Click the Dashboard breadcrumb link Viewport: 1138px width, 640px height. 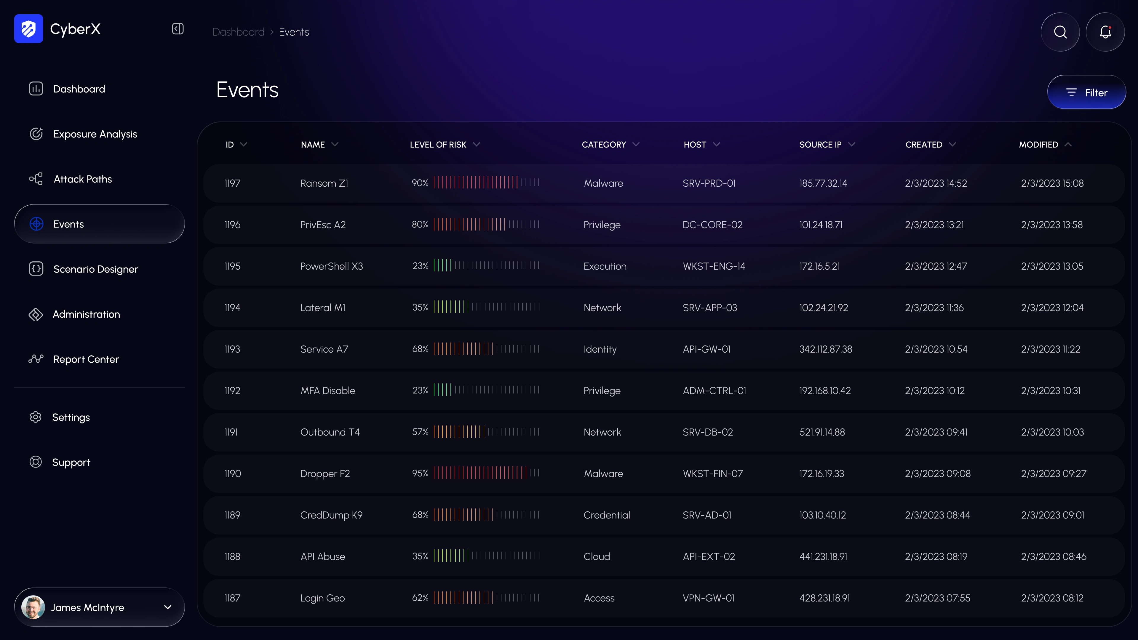pyautogui.click(x=238, y=32)
